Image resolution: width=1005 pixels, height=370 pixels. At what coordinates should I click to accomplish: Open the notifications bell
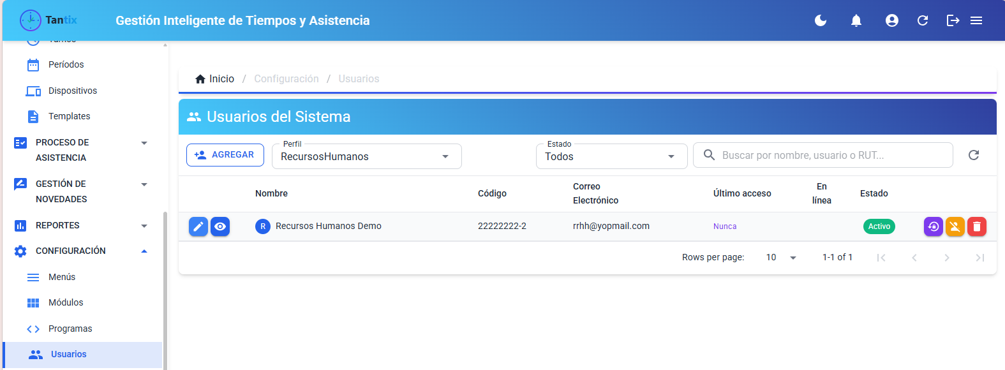(856, 20)
